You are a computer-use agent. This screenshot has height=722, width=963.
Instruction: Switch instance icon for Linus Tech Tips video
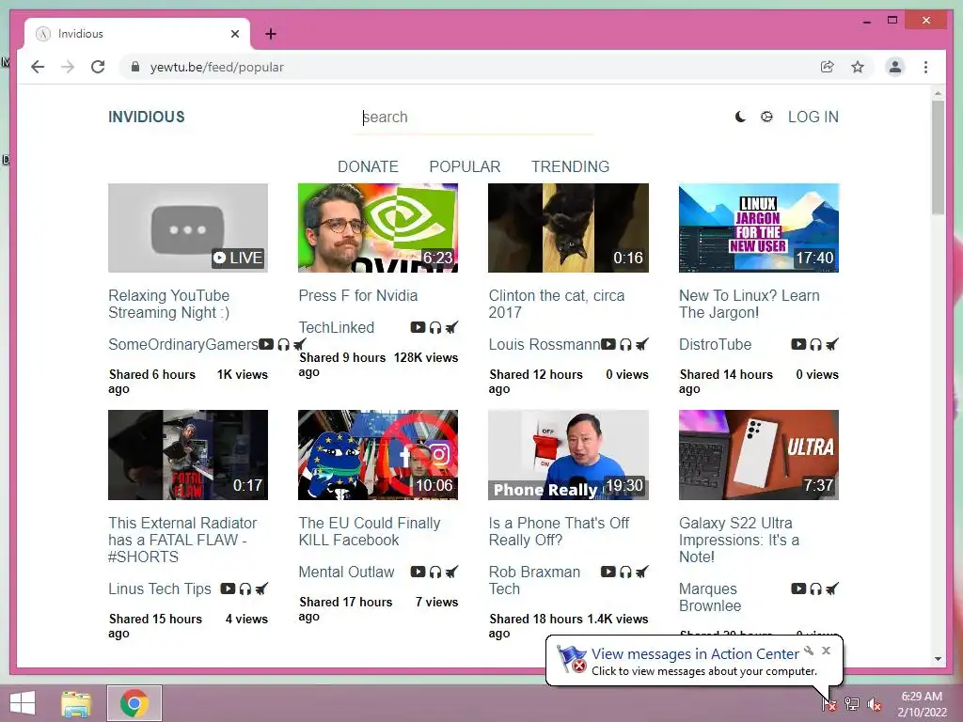point(261,589)
